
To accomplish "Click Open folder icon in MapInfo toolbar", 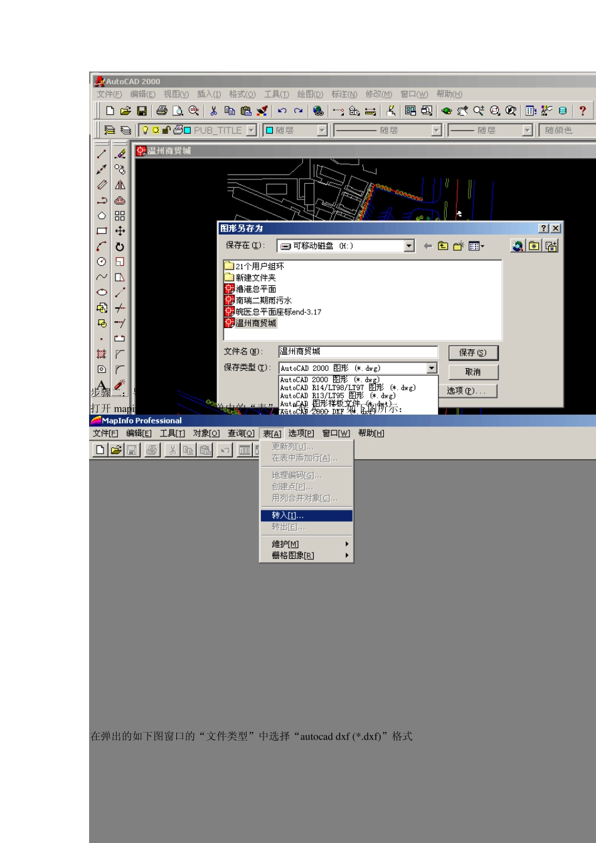I will 116,450.
